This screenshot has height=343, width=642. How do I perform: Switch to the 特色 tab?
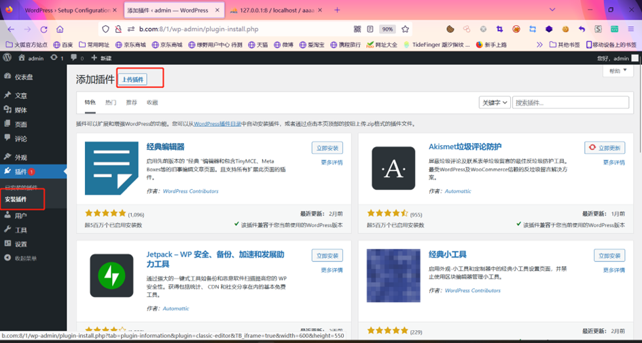pos(90,102)
